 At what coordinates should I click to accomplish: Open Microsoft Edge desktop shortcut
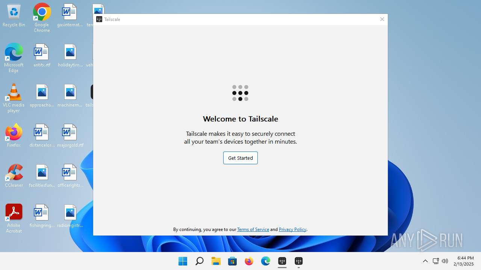click(x=14, y=58)
